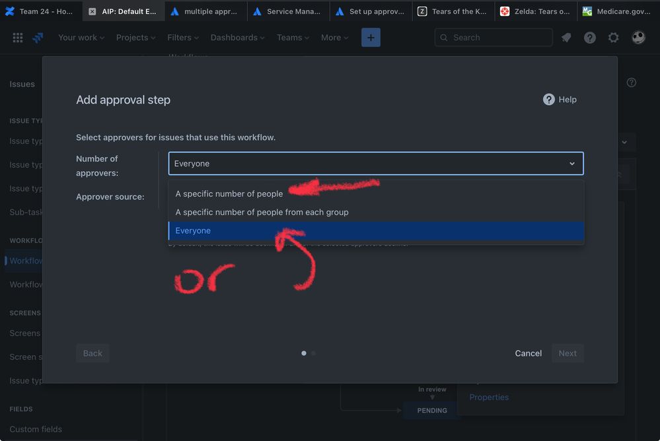Click the search magnifier icon
660x441 pixels.
(x=444, y=38)
